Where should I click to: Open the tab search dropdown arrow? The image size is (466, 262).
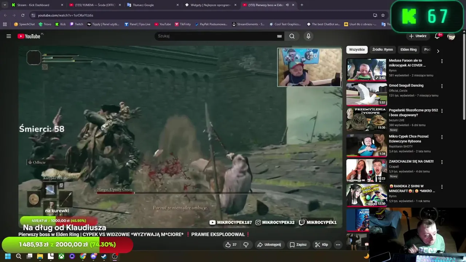[x=4, y=5]
